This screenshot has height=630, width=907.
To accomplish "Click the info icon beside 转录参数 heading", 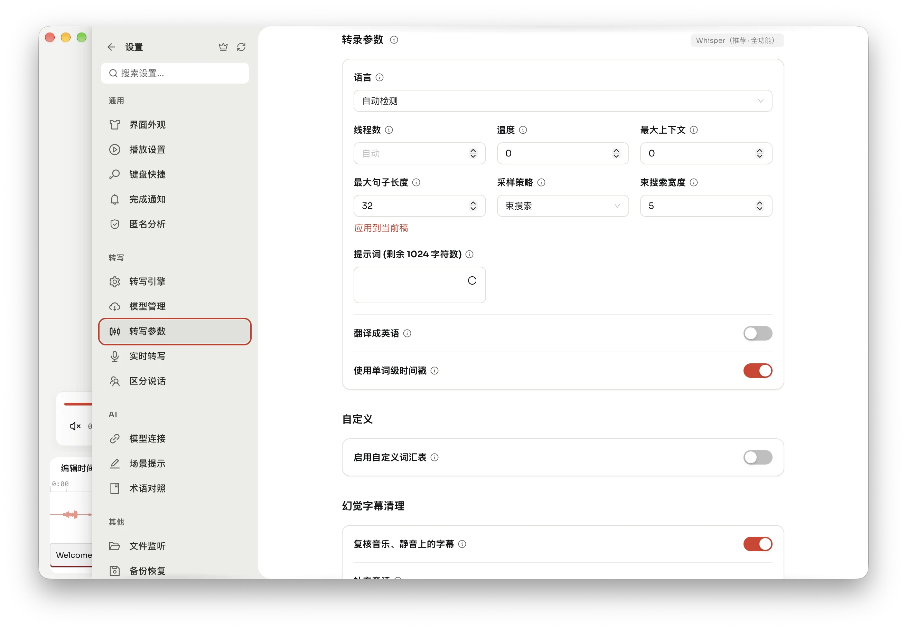I will point(394,40).
